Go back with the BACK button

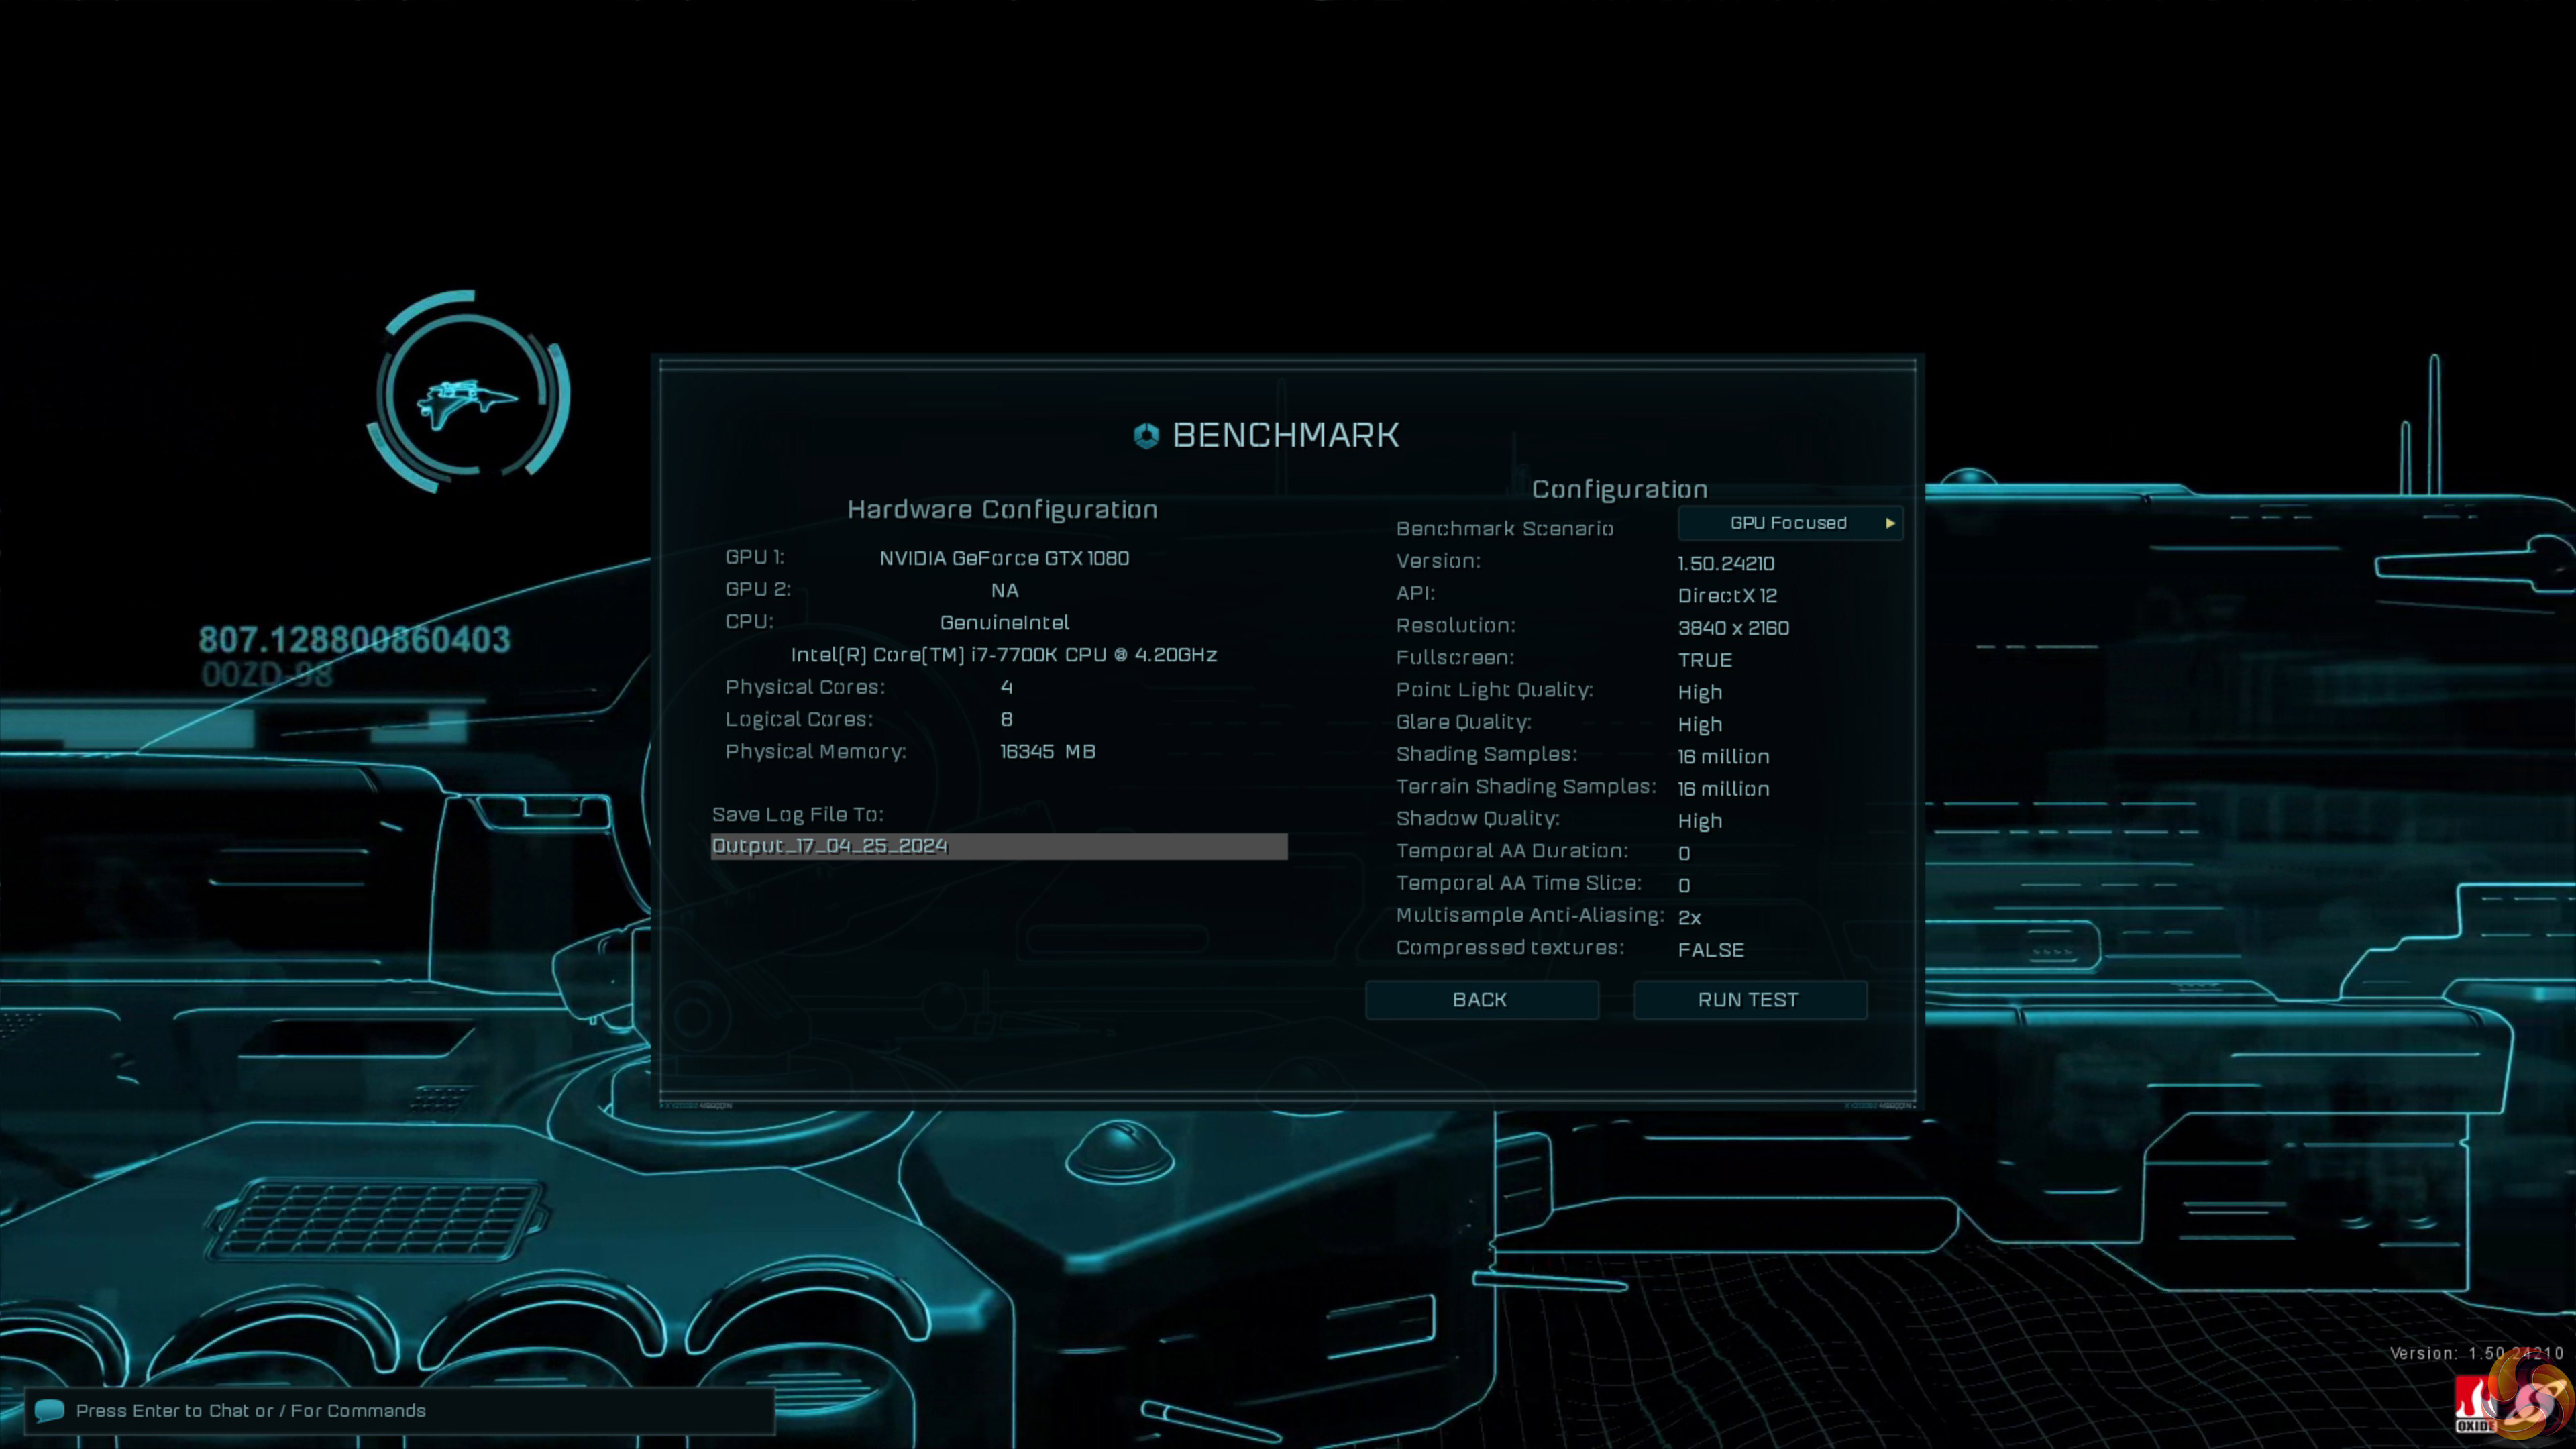coord(1480,1000)
